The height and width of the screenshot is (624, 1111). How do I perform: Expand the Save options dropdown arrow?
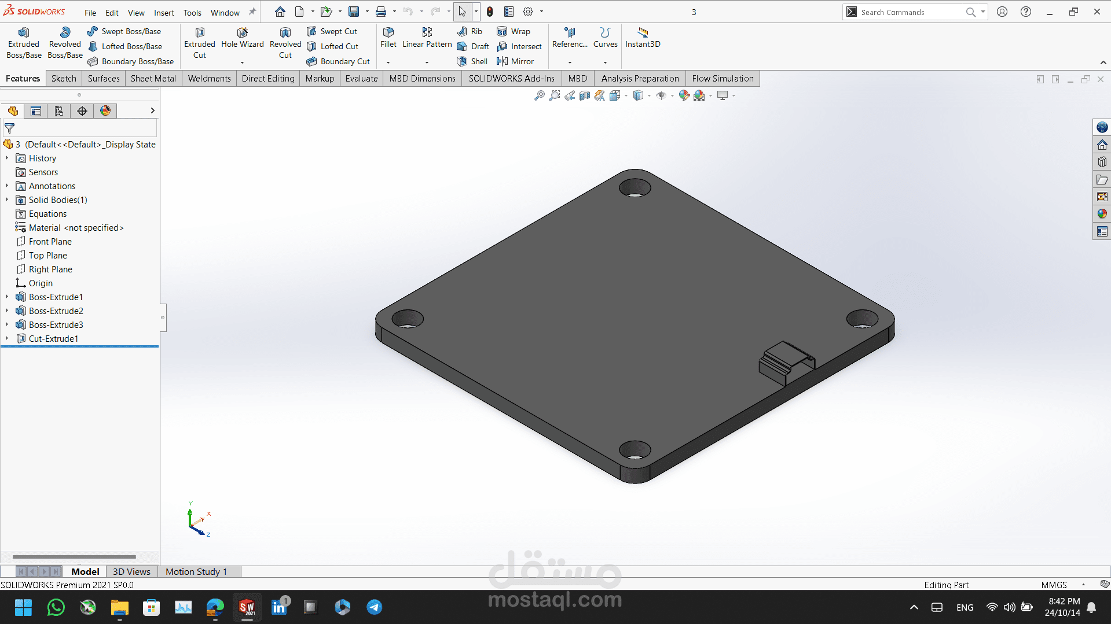click(x=367, y=12)
